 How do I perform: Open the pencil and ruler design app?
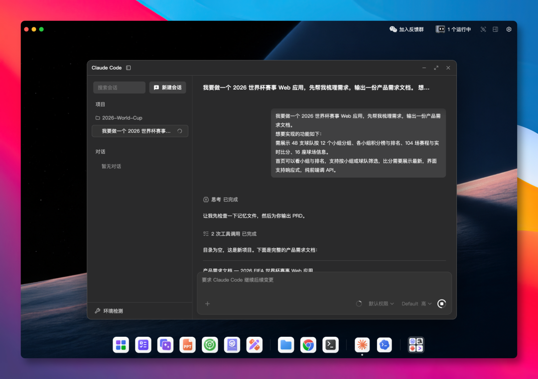coord(254,345)
